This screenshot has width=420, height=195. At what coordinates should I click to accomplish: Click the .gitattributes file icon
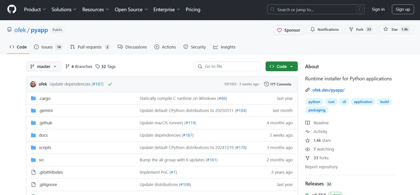[33, 172]
